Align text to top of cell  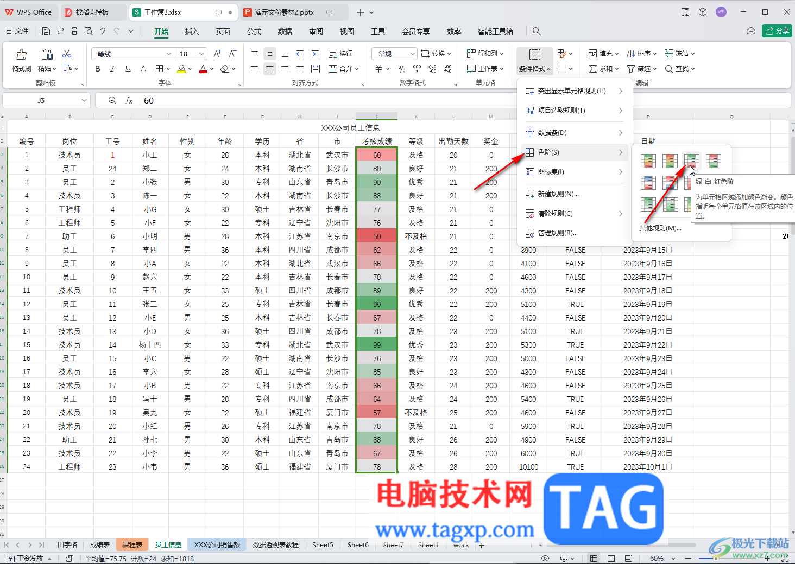point(255,54)
